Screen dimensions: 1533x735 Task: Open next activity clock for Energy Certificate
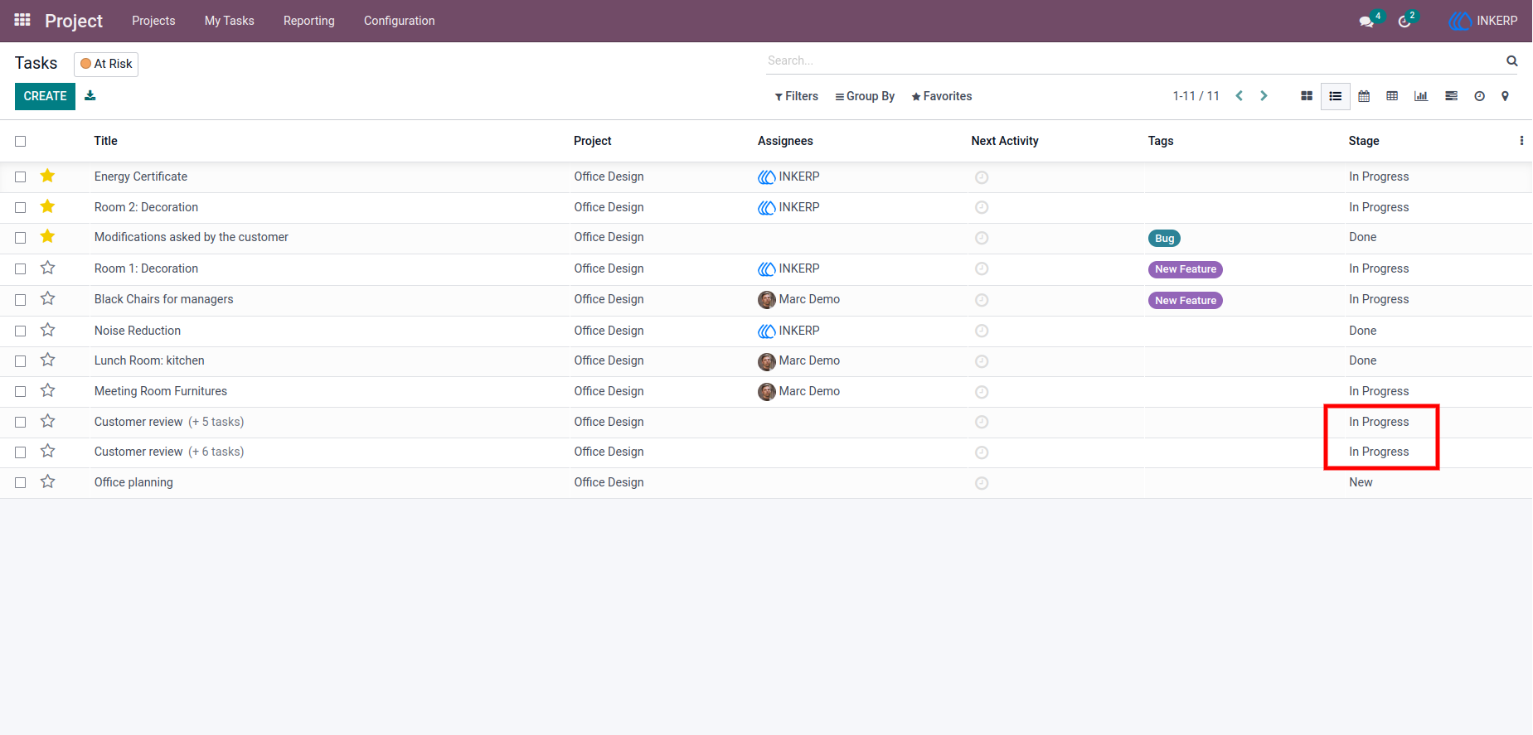[982, 177]
